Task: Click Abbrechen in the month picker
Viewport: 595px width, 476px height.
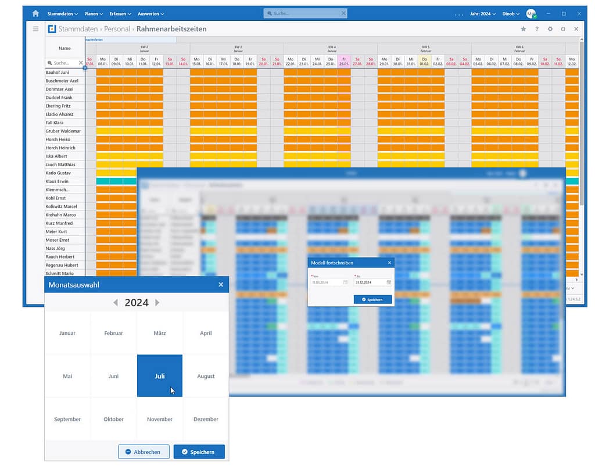Action: pyautogui.click(x=144, y=452)
